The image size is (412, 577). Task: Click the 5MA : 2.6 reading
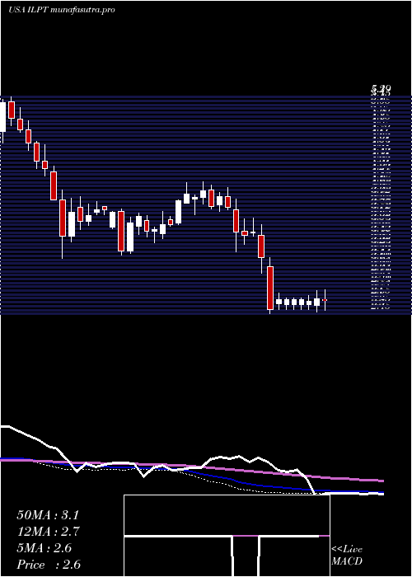click(x=44, y=548)
